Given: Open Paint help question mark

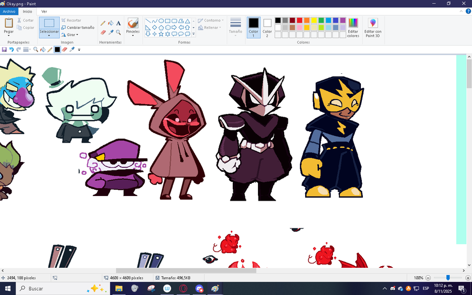Looking at the screenshot, I should 468,12.
